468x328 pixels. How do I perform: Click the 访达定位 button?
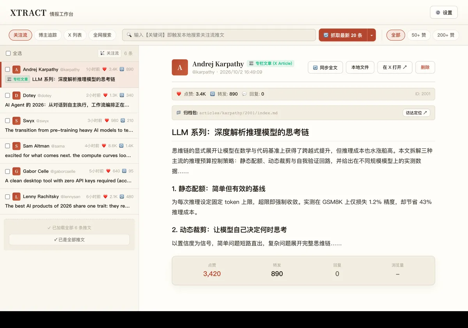(x=416, y=113)
